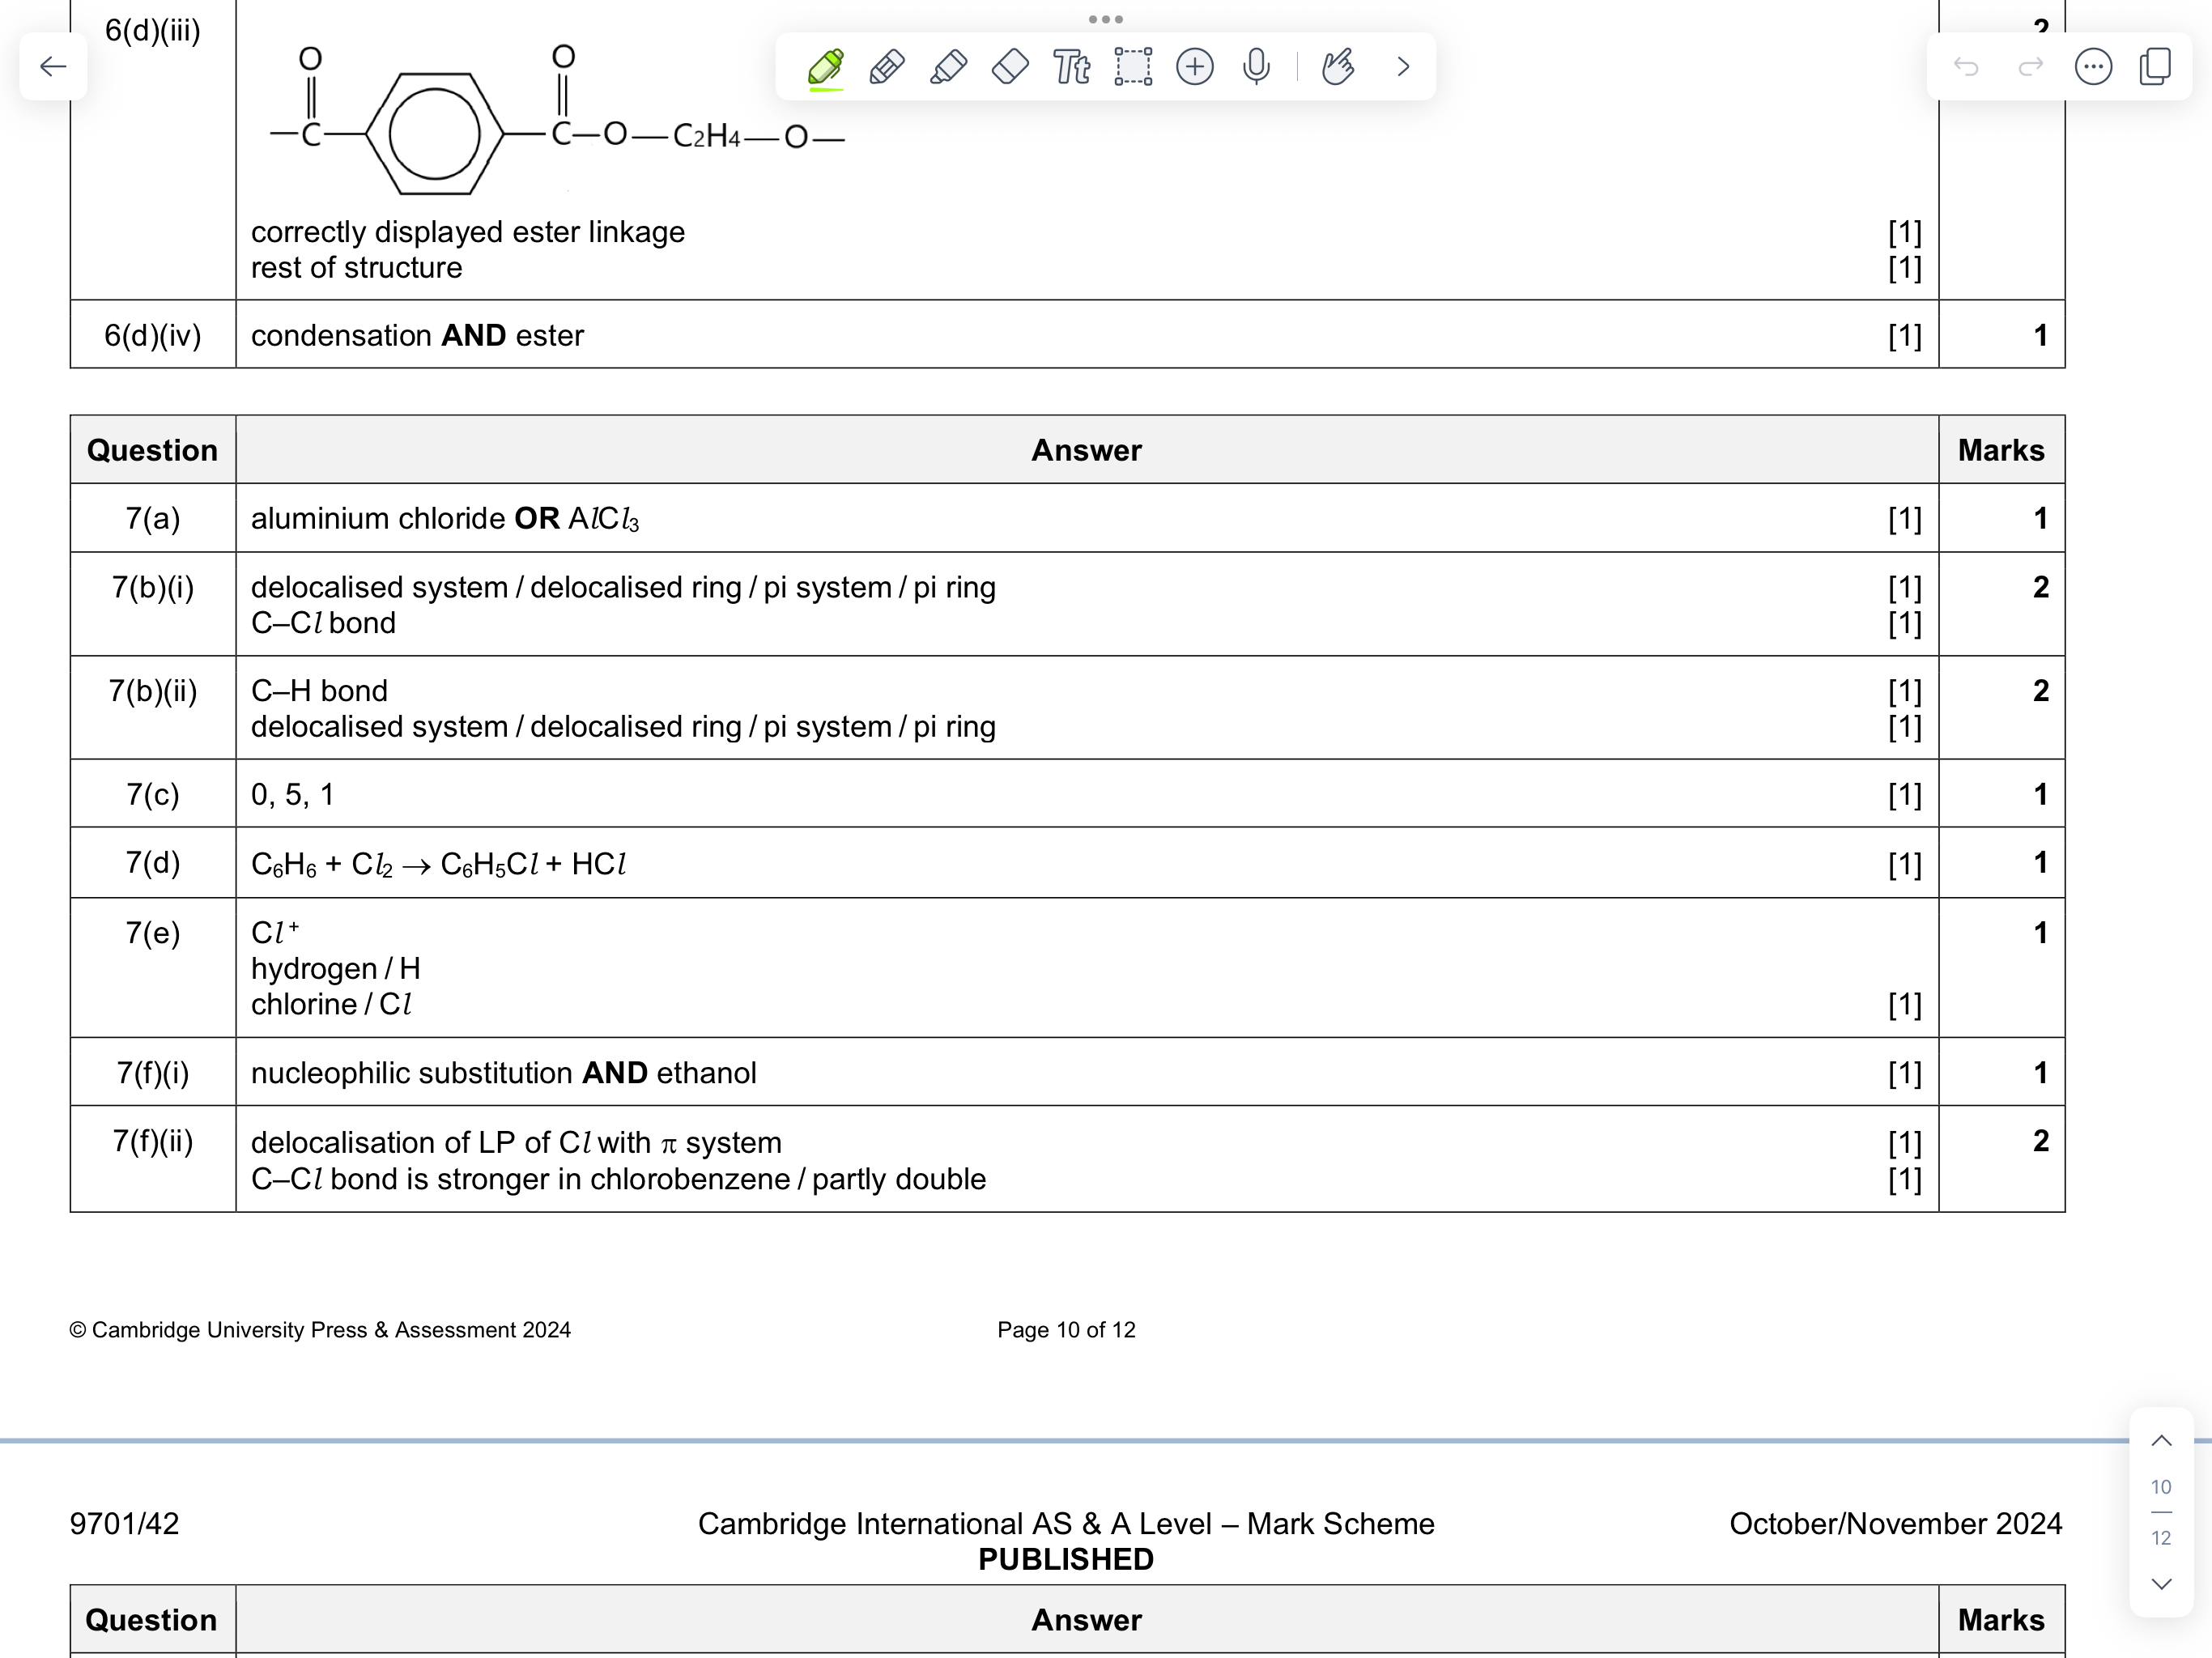Select the pencil tool
The height and width of the screenshot is (1658, 2212).
pyautogui.click(x=887, y=67)
